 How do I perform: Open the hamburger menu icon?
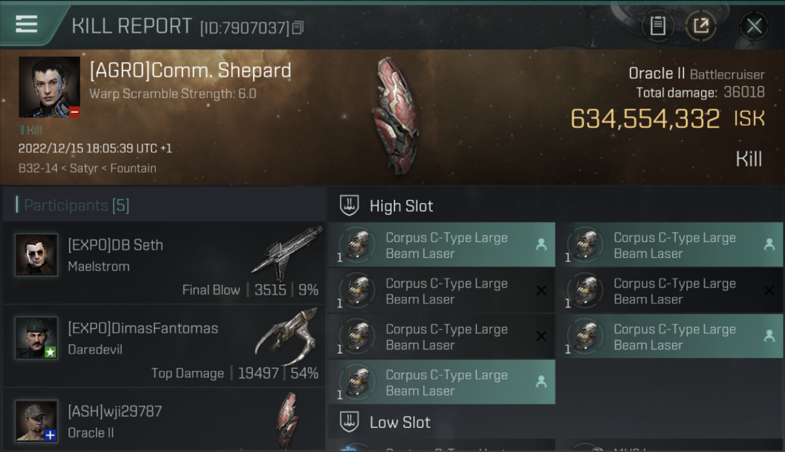click(x=27, y=24)
